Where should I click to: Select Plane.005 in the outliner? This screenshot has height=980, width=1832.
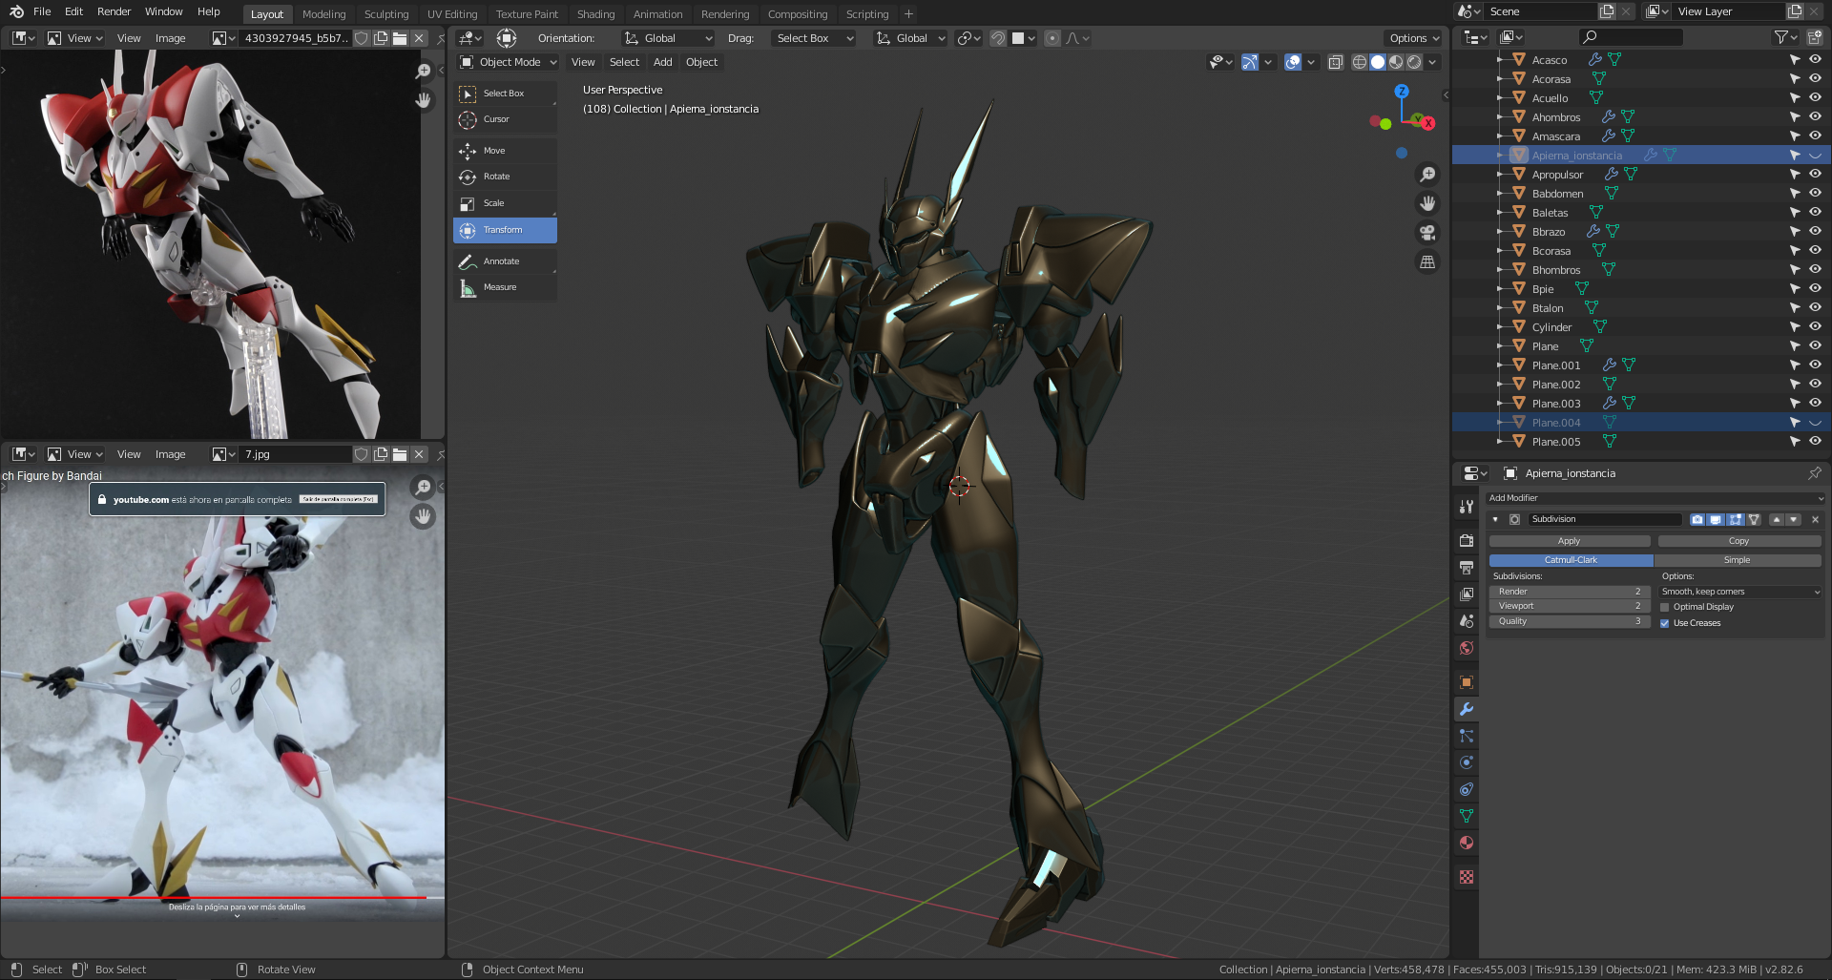(x=1555, y=442)
